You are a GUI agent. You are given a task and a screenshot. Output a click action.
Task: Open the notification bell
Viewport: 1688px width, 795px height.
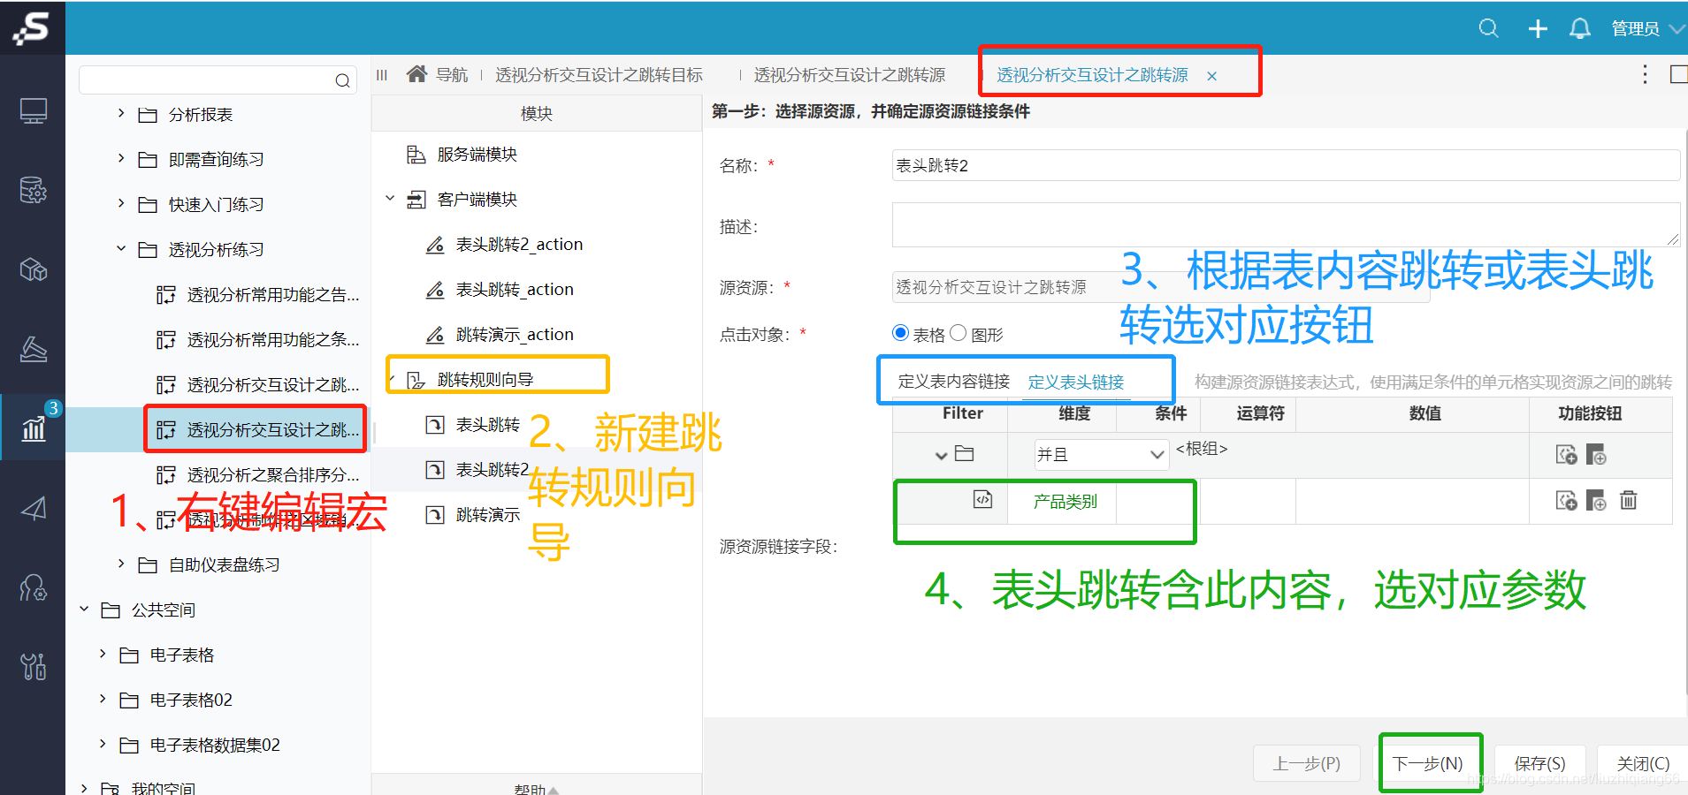click(1580, 28)
